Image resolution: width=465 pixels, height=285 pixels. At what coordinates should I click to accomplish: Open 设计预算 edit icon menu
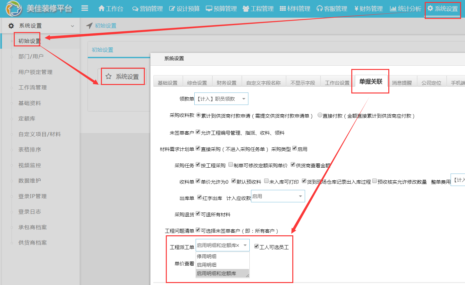(x=172, y=9)
